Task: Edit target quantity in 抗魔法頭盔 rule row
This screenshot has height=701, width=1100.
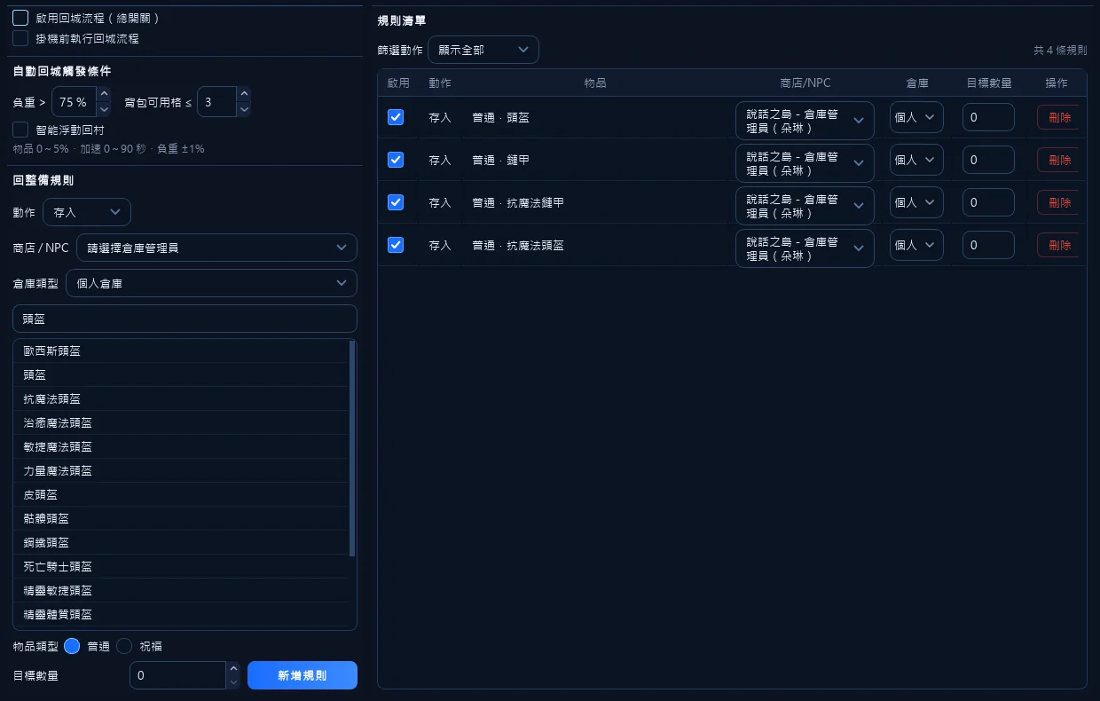Action: coord(988,245)
